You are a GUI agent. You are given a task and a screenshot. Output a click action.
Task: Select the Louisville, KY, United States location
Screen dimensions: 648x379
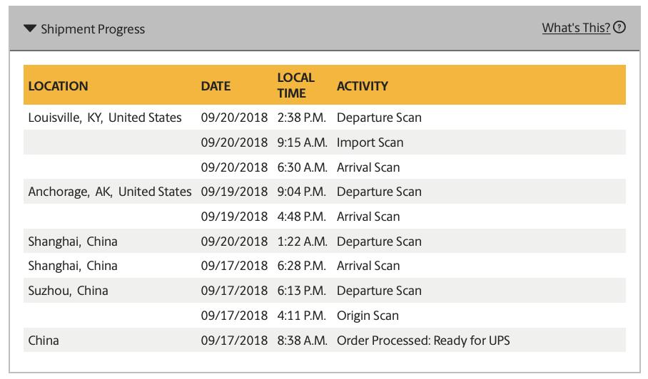click(x=105, y=118)
